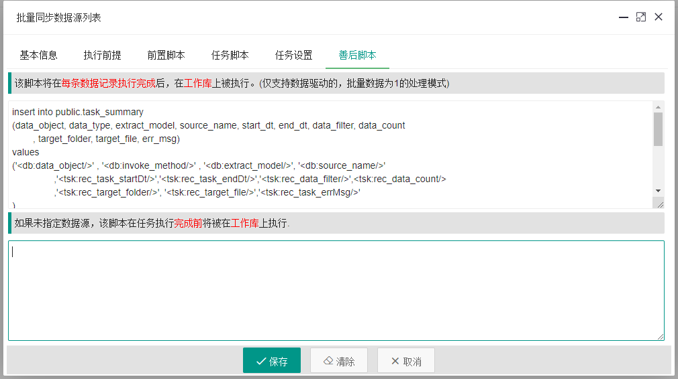
Task: Open the 任务设置 tab
Action: pyautogui.click(x=293, y=55)
